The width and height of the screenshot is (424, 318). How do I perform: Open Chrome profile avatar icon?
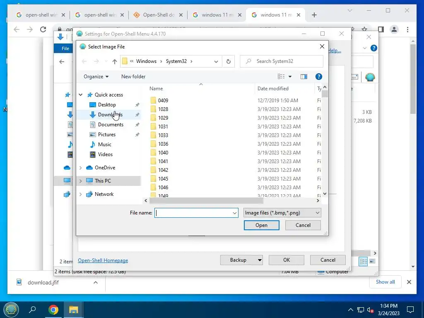(394, 29)
